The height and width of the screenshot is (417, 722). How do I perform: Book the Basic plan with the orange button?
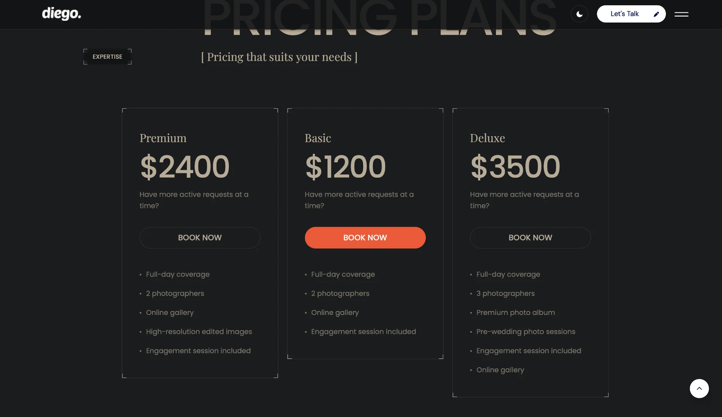pyautogui.click(x=365, y=237)
